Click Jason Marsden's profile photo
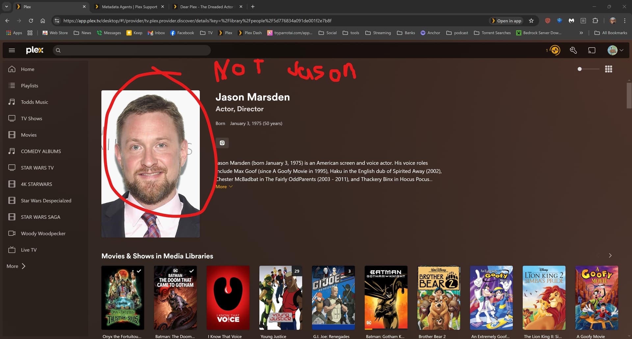Image resolution: width=632 pixels, height=339 pixels. 150,164
